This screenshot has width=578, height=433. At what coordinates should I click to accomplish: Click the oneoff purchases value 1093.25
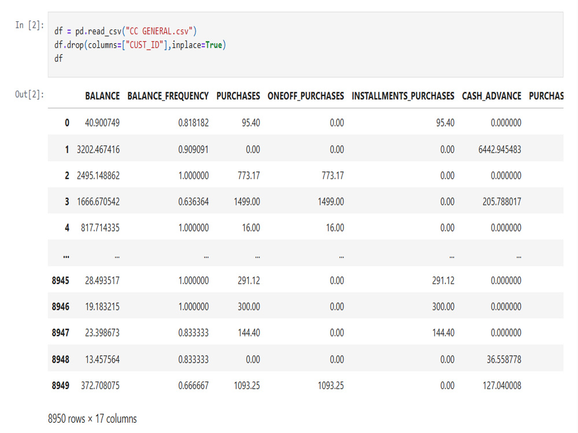pos(331,386)
